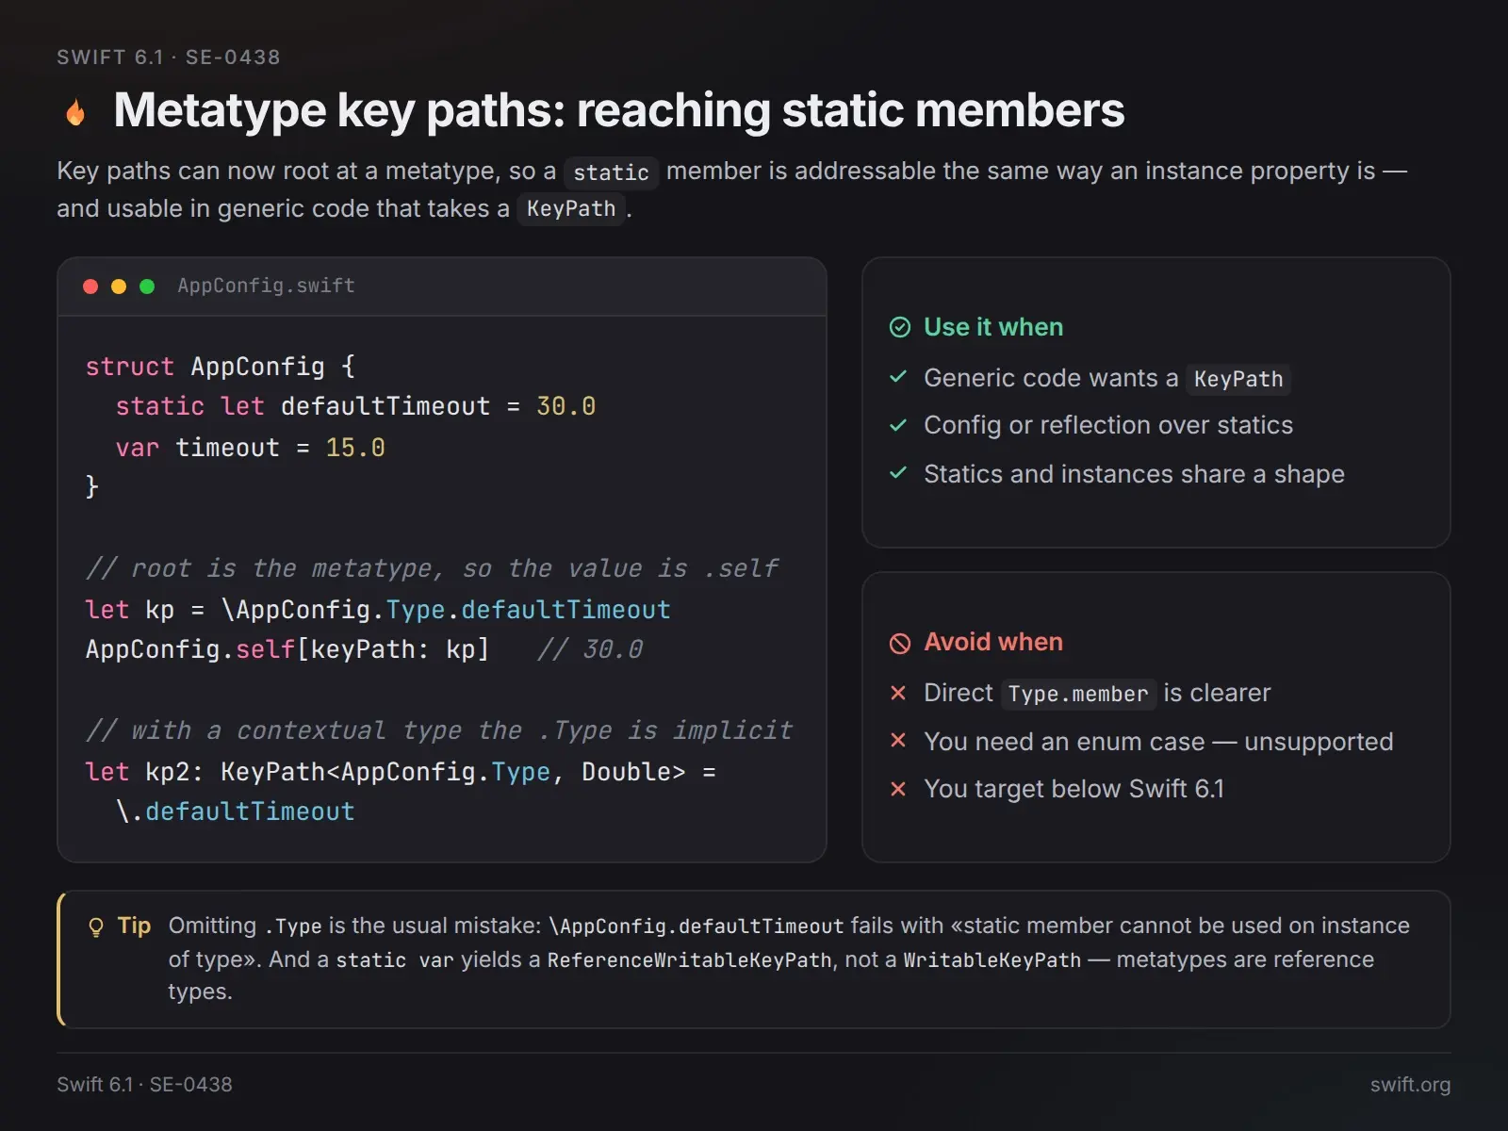Click the text Config or reflection over statics
This screenshot has height=1131, width=1508.
(1108, 425)
